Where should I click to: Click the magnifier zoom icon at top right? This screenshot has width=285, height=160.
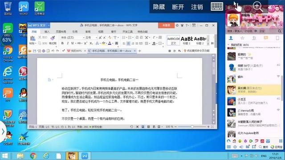(x=257, y=7)
